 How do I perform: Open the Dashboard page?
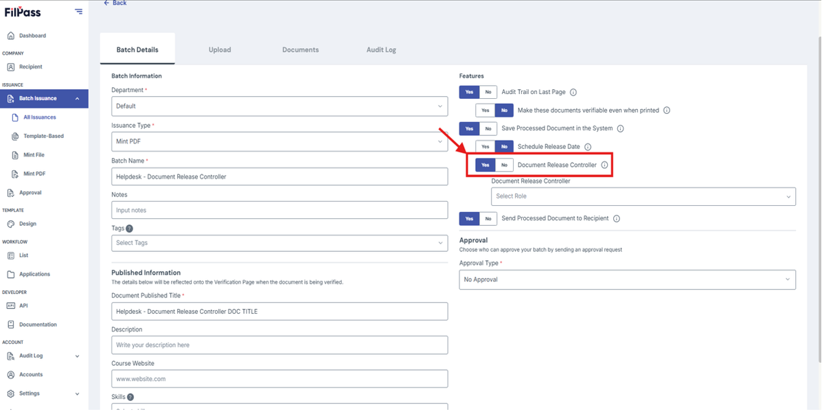(26, 36)
